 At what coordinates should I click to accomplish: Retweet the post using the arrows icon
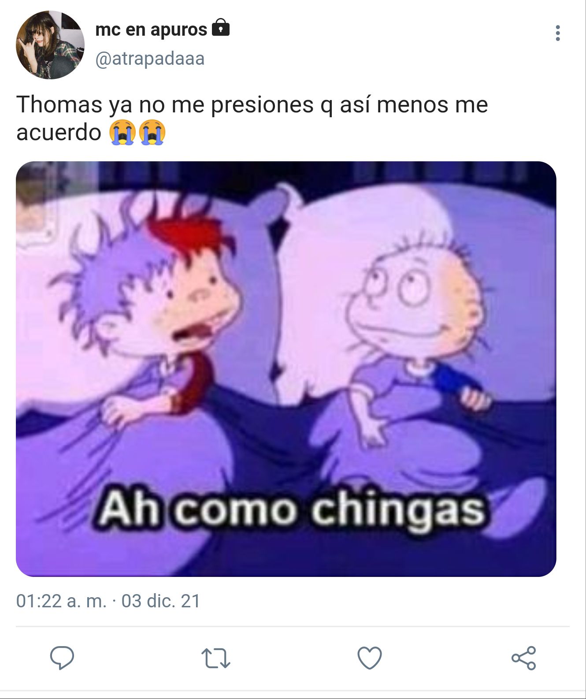tap(215, 658)
